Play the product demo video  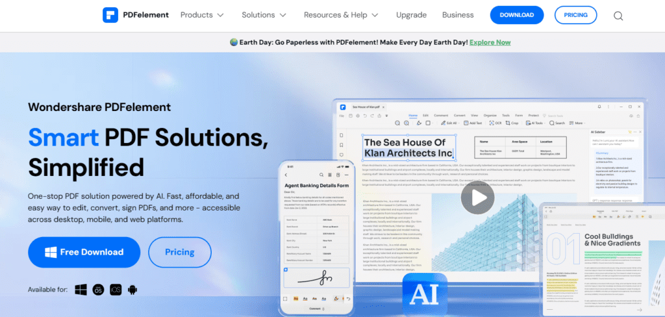click(477, 197)
